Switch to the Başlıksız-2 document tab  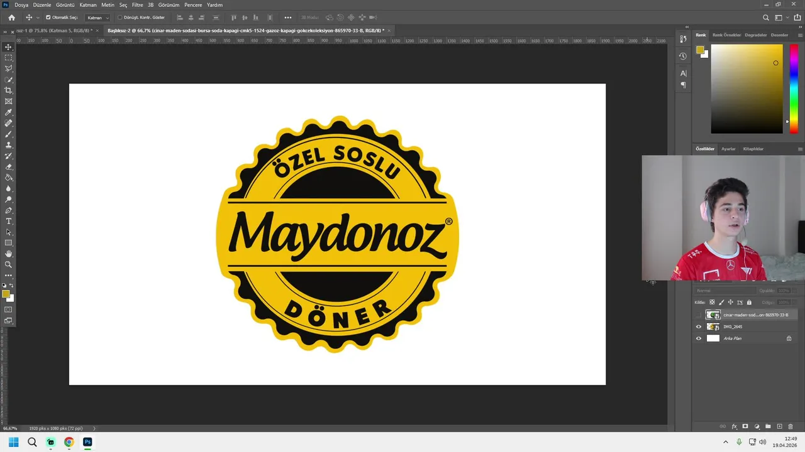tap(245, 30)
